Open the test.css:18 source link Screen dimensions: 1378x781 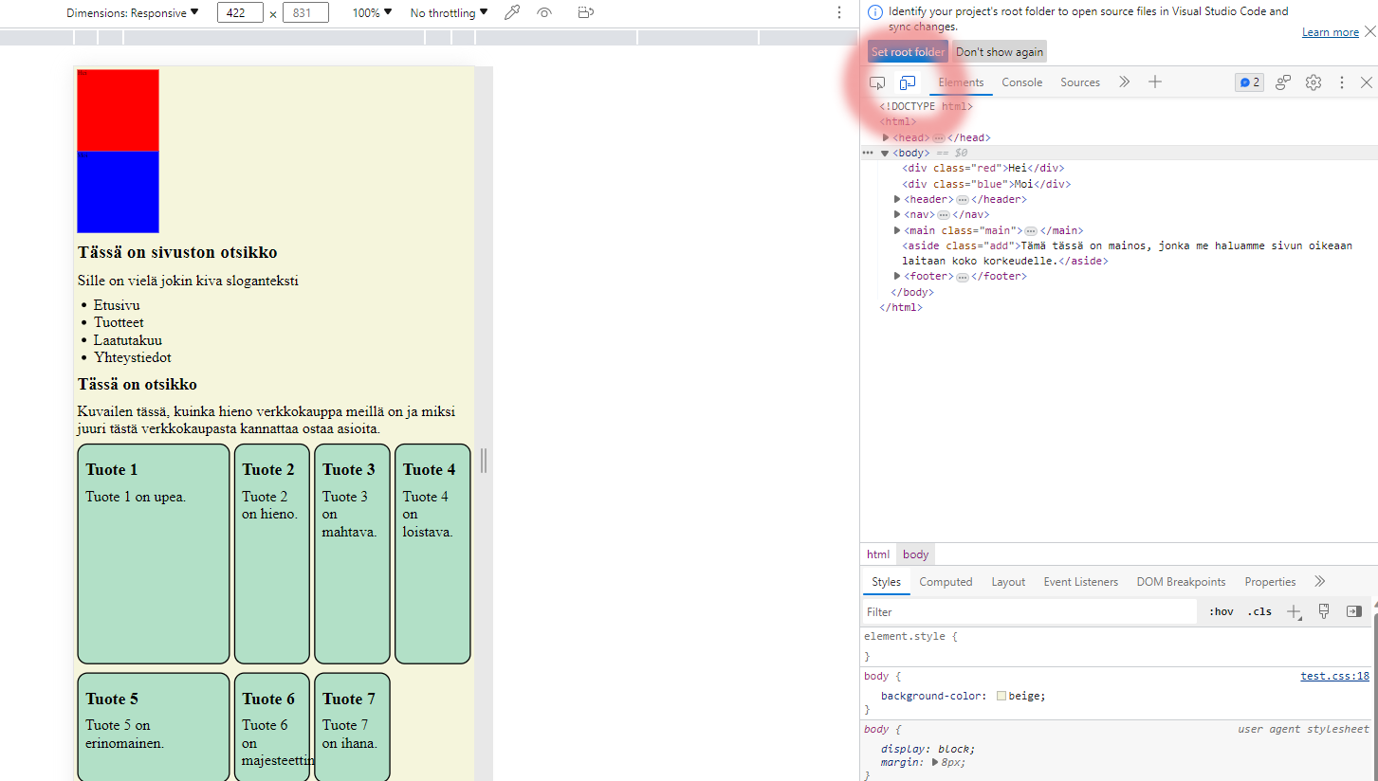1334,676
